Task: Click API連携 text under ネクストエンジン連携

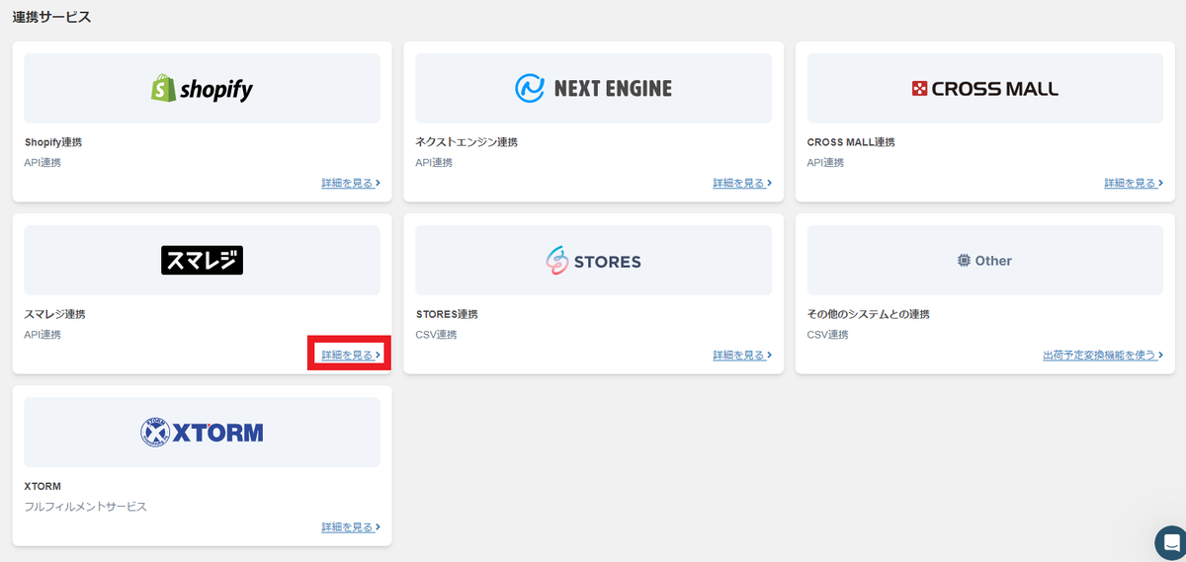Action: pyautogui.click(x=434, y=163)
